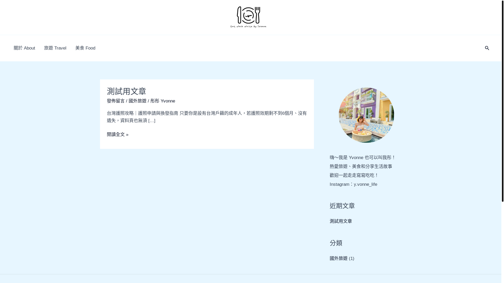Open 測試用文章 under 近期文章

[x=341, y=221]
